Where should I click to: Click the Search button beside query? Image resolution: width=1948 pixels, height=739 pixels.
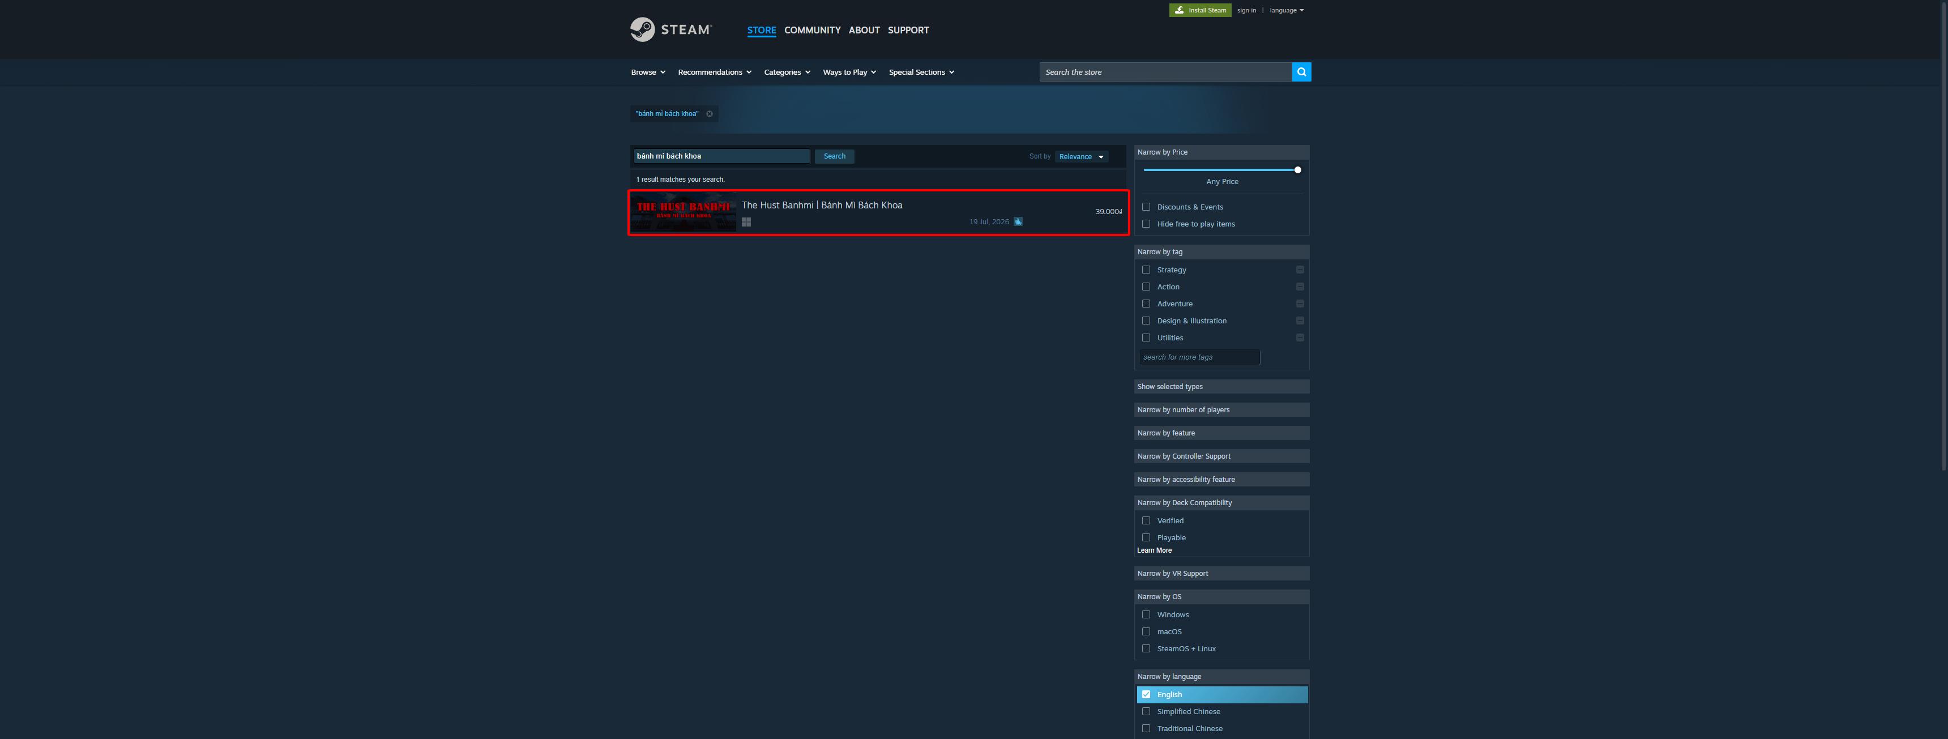tap(835, 156)
